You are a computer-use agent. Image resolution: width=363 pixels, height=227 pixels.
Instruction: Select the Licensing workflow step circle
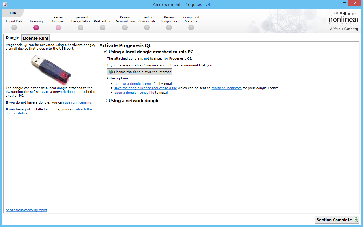tap(36, 28)
